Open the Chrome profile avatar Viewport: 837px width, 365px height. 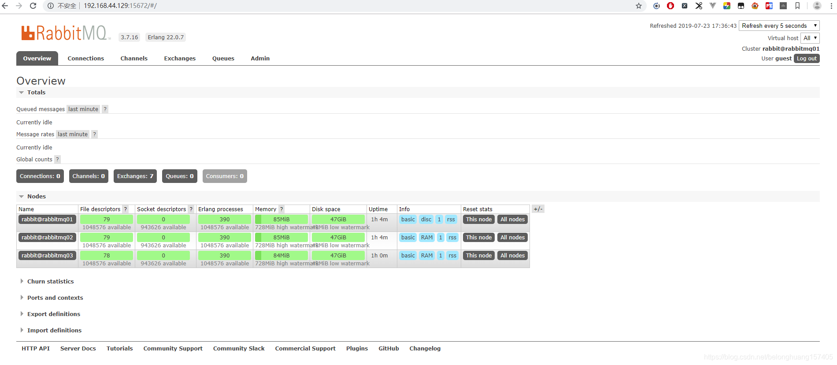point(817,6)
